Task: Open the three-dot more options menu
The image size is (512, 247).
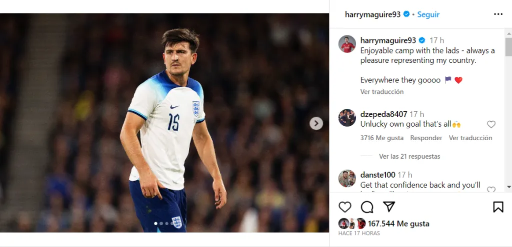Action: point(498,14)
